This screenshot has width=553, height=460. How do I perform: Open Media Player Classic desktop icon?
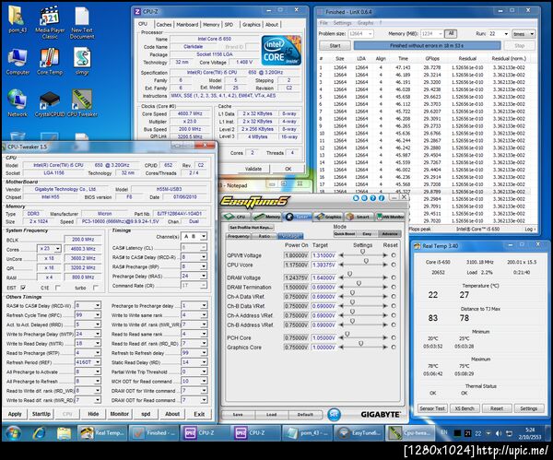(x=50, y=22)
